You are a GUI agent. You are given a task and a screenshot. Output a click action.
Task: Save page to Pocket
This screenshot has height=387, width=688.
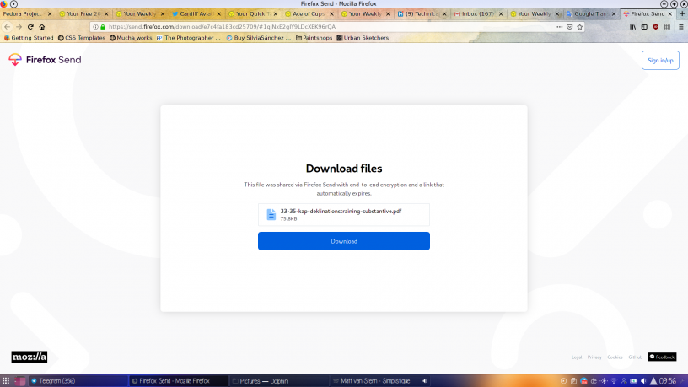point(570,26)
